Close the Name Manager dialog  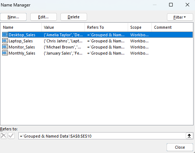[180, 147]
